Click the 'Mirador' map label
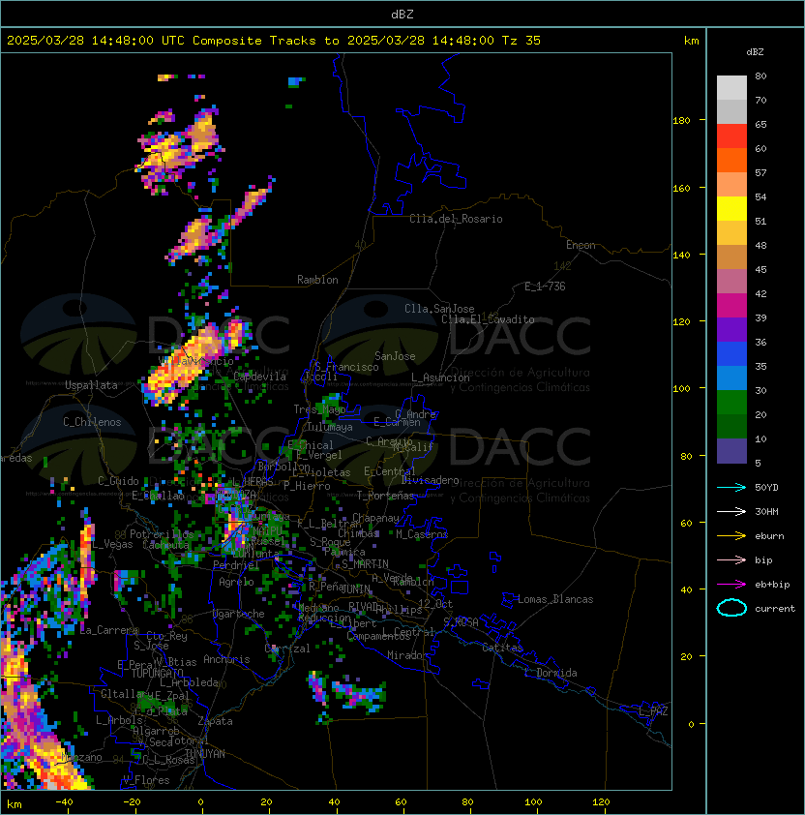This screenshot has height=815, width=805. click(408, 655)
